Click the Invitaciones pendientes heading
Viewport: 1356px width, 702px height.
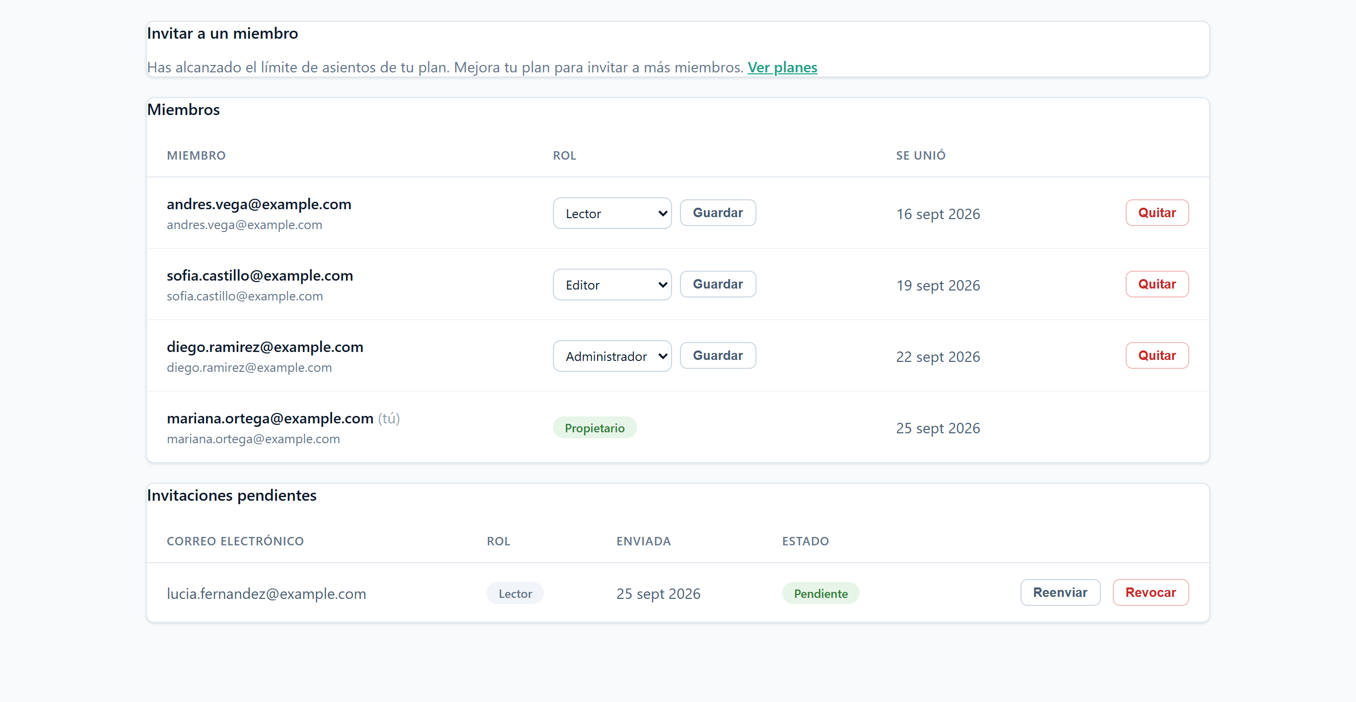click(x=232, y=495)
